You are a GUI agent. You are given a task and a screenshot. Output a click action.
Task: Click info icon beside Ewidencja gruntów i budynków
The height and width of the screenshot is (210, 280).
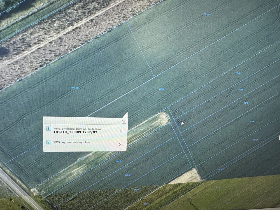tap(48, 129)
